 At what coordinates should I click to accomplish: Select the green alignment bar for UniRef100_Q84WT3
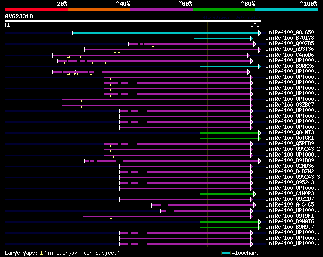(231, 133)
